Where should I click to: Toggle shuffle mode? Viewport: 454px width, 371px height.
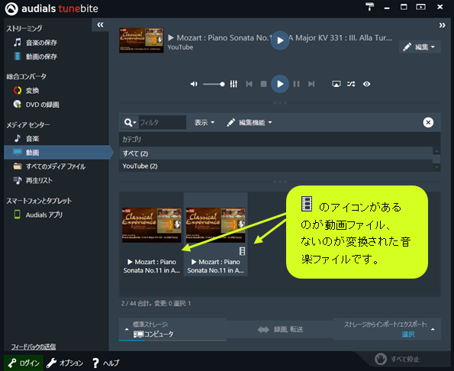[x=351, y=84]
